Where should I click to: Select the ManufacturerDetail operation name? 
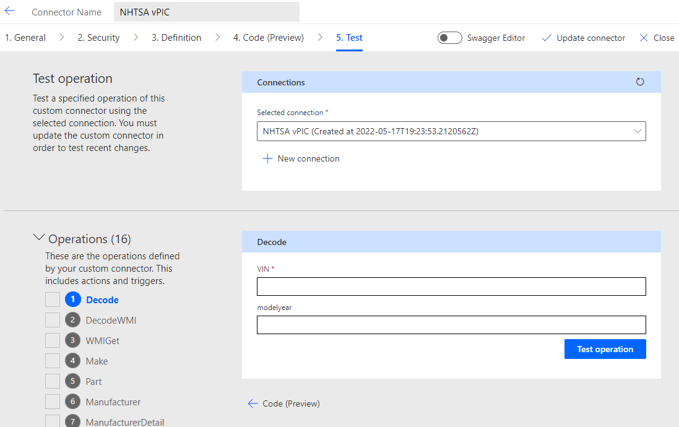(124, 422)
